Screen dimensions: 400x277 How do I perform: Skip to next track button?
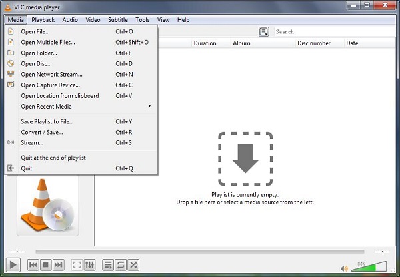pos(59,265)
